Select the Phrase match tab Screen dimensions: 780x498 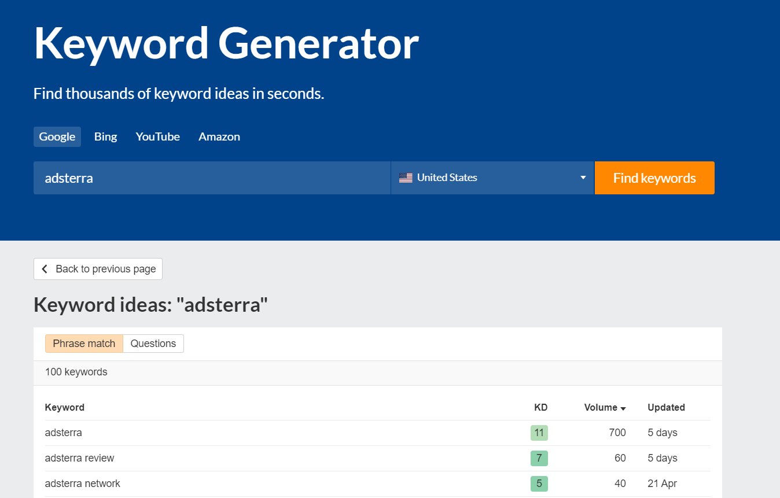point(84,344)
